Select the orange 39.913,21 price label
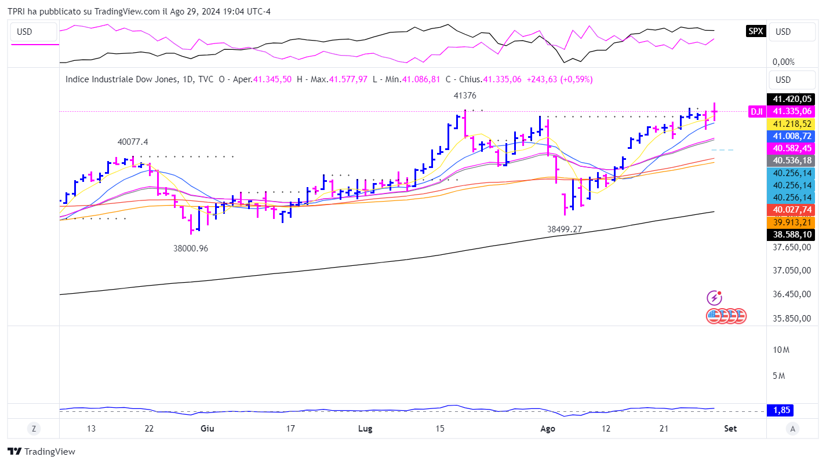Screen dimensions: 826x464 [x=791, y=222]
